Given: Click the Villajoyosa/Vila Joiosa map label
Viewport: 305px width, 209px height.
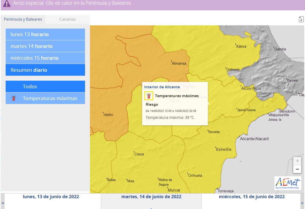Looking at the screenshot, I should tap(278, 117).
